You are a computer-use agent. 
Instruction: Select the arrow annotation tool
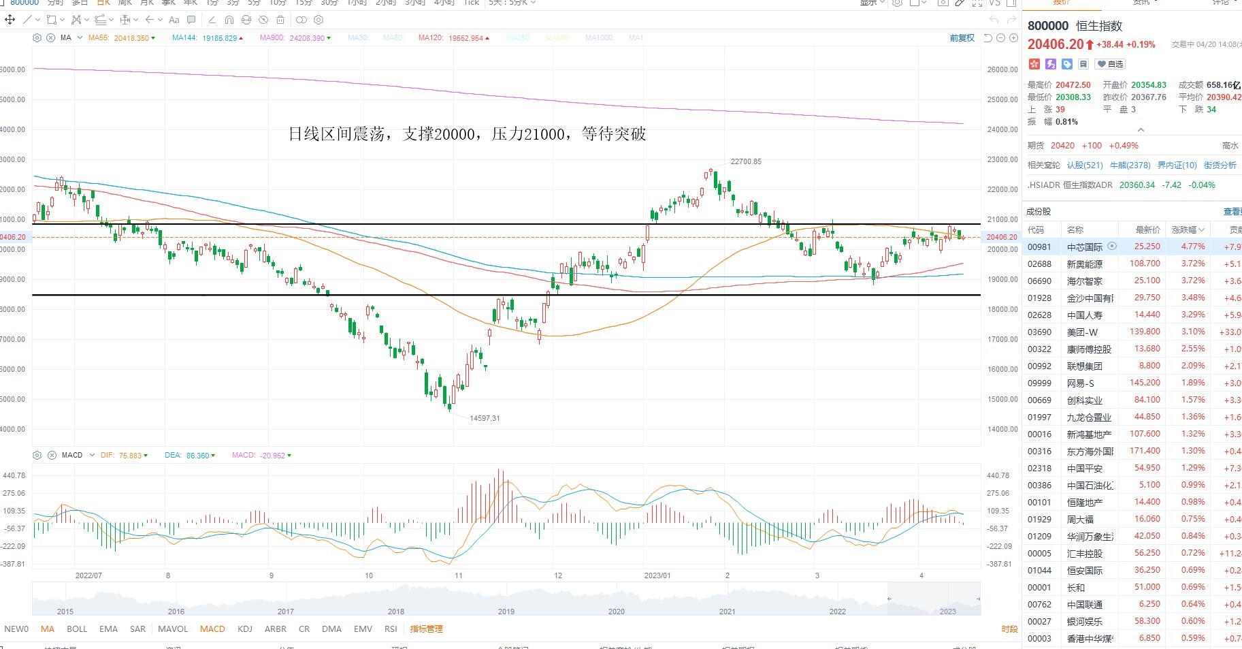(x=150, y=20)
